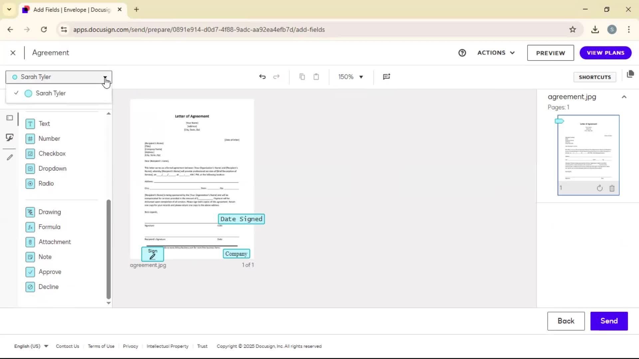Viewport: 639px width, 359px height.
Task: Open standard fields sidebar tab
Action: [10, 118]
